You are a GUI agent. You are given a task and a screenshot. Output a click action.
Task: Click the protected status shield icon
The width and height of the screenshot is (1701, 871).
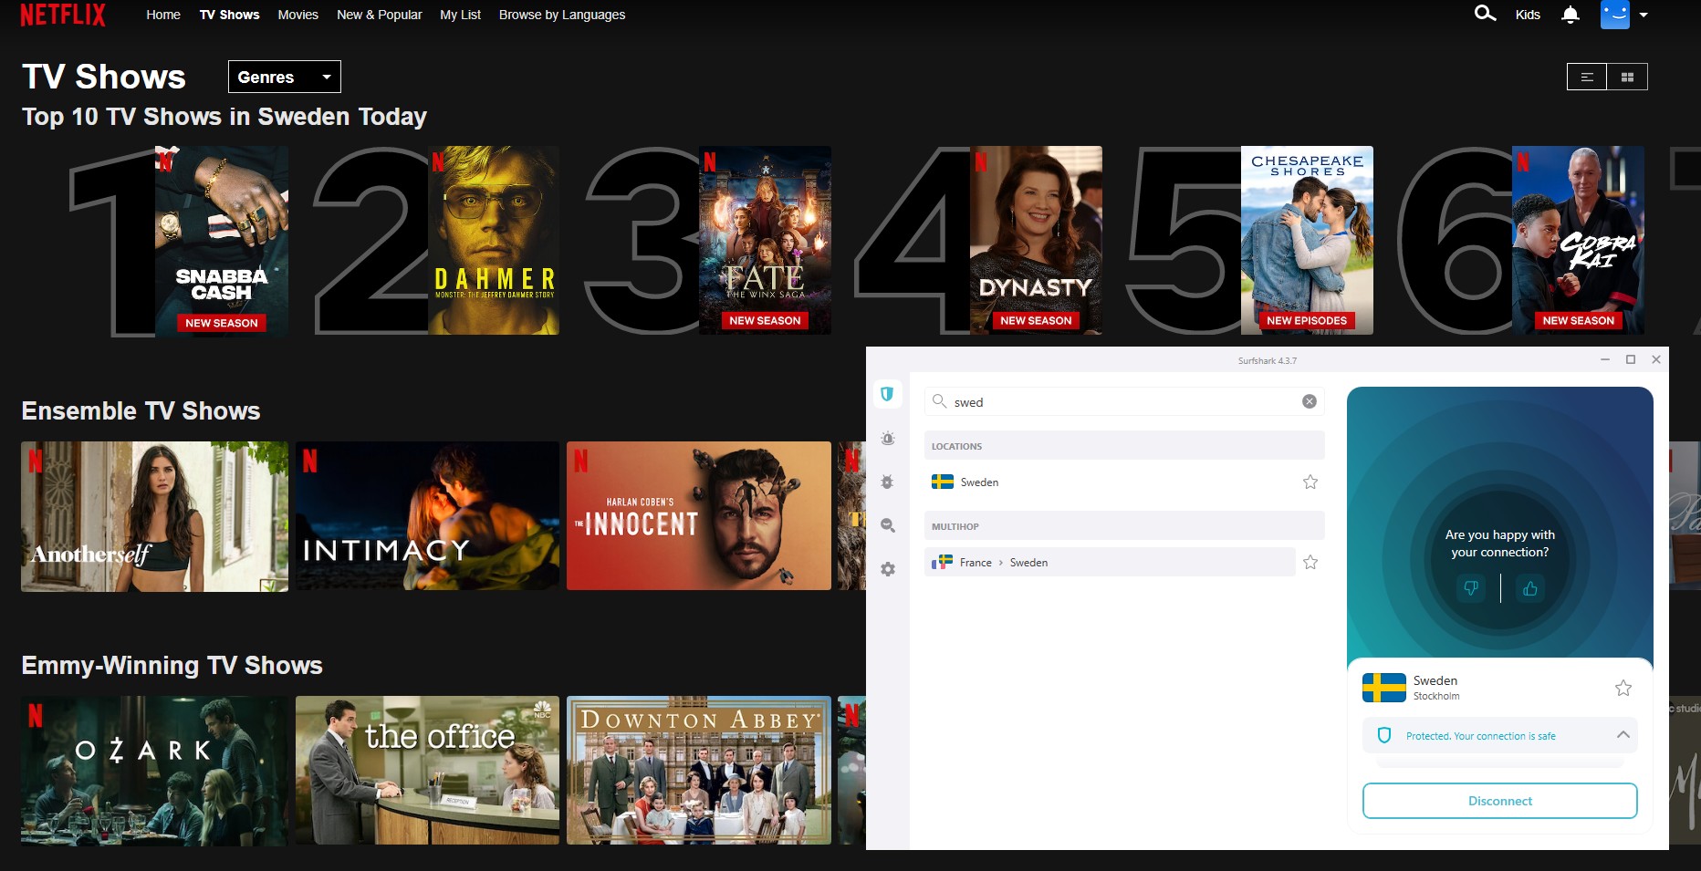pyautogui.click(x=1383, y=735)
